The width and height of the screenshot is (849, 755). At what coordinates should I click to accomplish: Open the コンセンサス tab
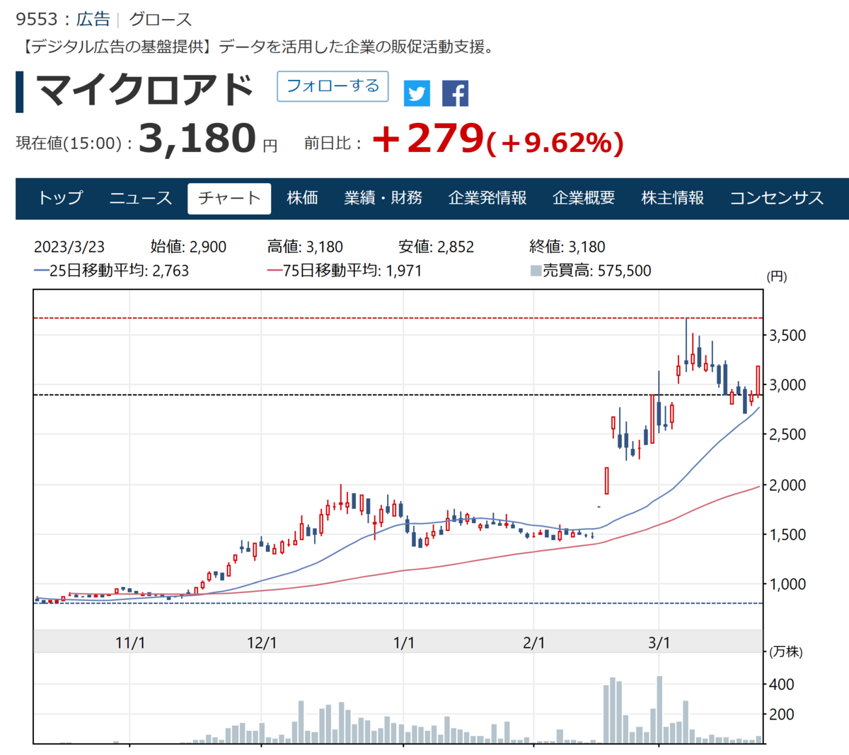coord(777,198)
